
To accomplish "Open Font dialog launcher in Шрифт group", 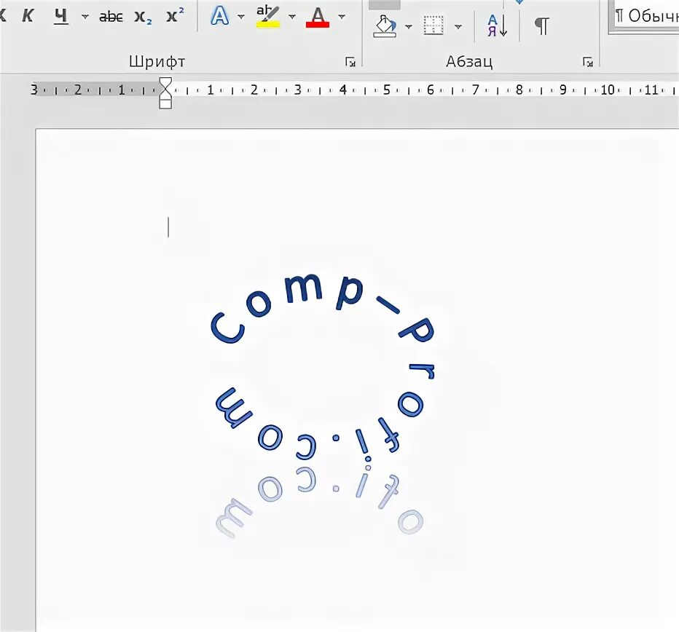I will (350, 62).
